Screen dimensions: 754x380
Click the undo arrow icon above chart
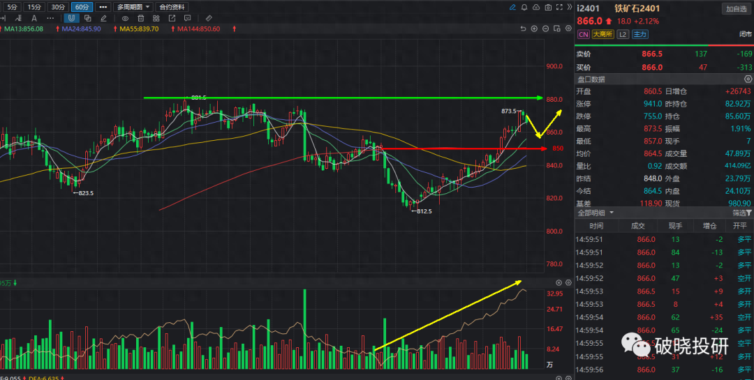[523, 29]
